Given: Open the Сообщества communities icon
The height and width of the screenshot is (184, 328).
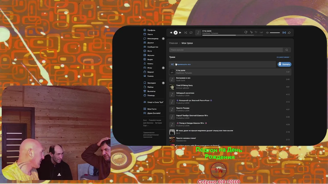Looking at the screenshot, I should [x=145, y=47].
